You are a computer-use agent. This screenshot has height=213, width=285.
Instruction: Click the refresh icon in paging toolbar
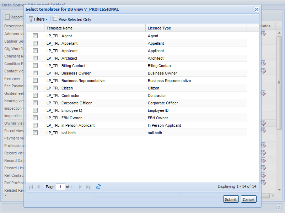99,187
